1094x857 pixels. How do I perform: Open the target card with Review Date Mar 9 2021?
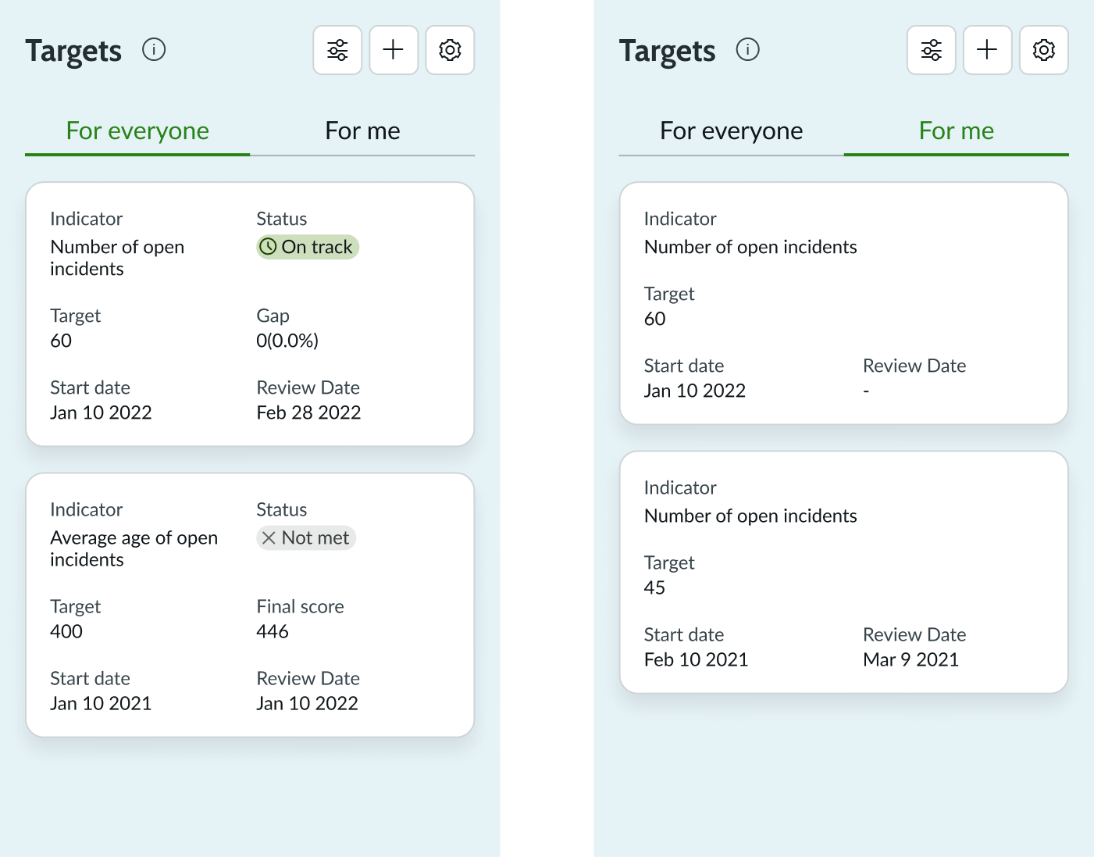pyautogui.click(x=843, y=572)
